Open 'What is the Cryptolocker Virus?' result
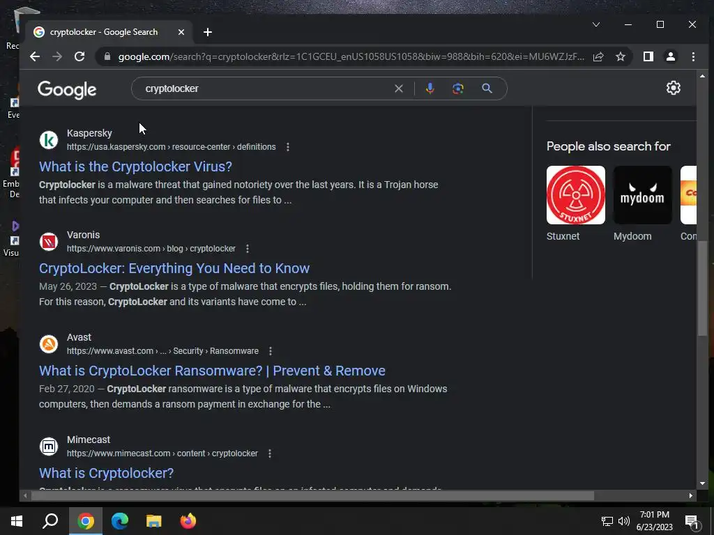Image resolution: width=714 pixels, height=535 pixels. [x=136, y=166]
